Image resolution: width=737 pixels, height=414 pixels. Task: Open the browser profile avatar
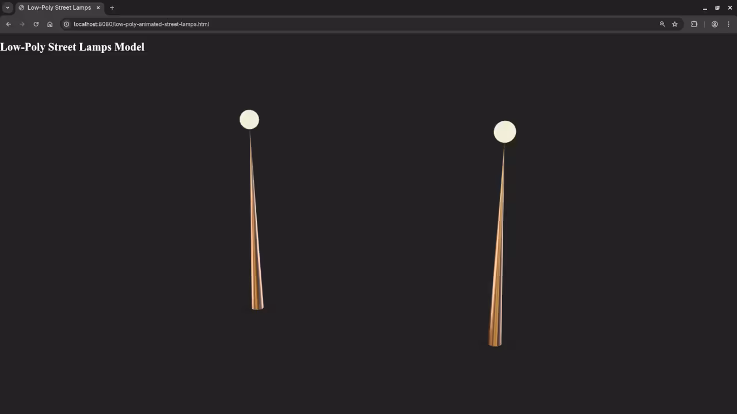pyautogui.click(x=715, y=24)
